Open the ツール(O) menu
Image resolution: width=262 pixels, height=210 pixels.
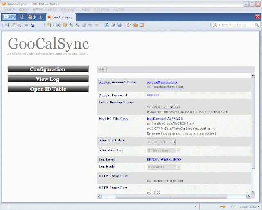[x=85, y=10]
